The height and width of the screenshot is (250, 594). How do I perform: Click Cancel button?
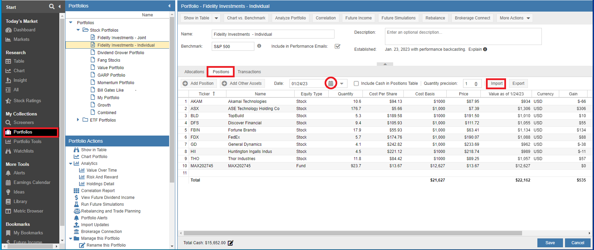(578, 243)
